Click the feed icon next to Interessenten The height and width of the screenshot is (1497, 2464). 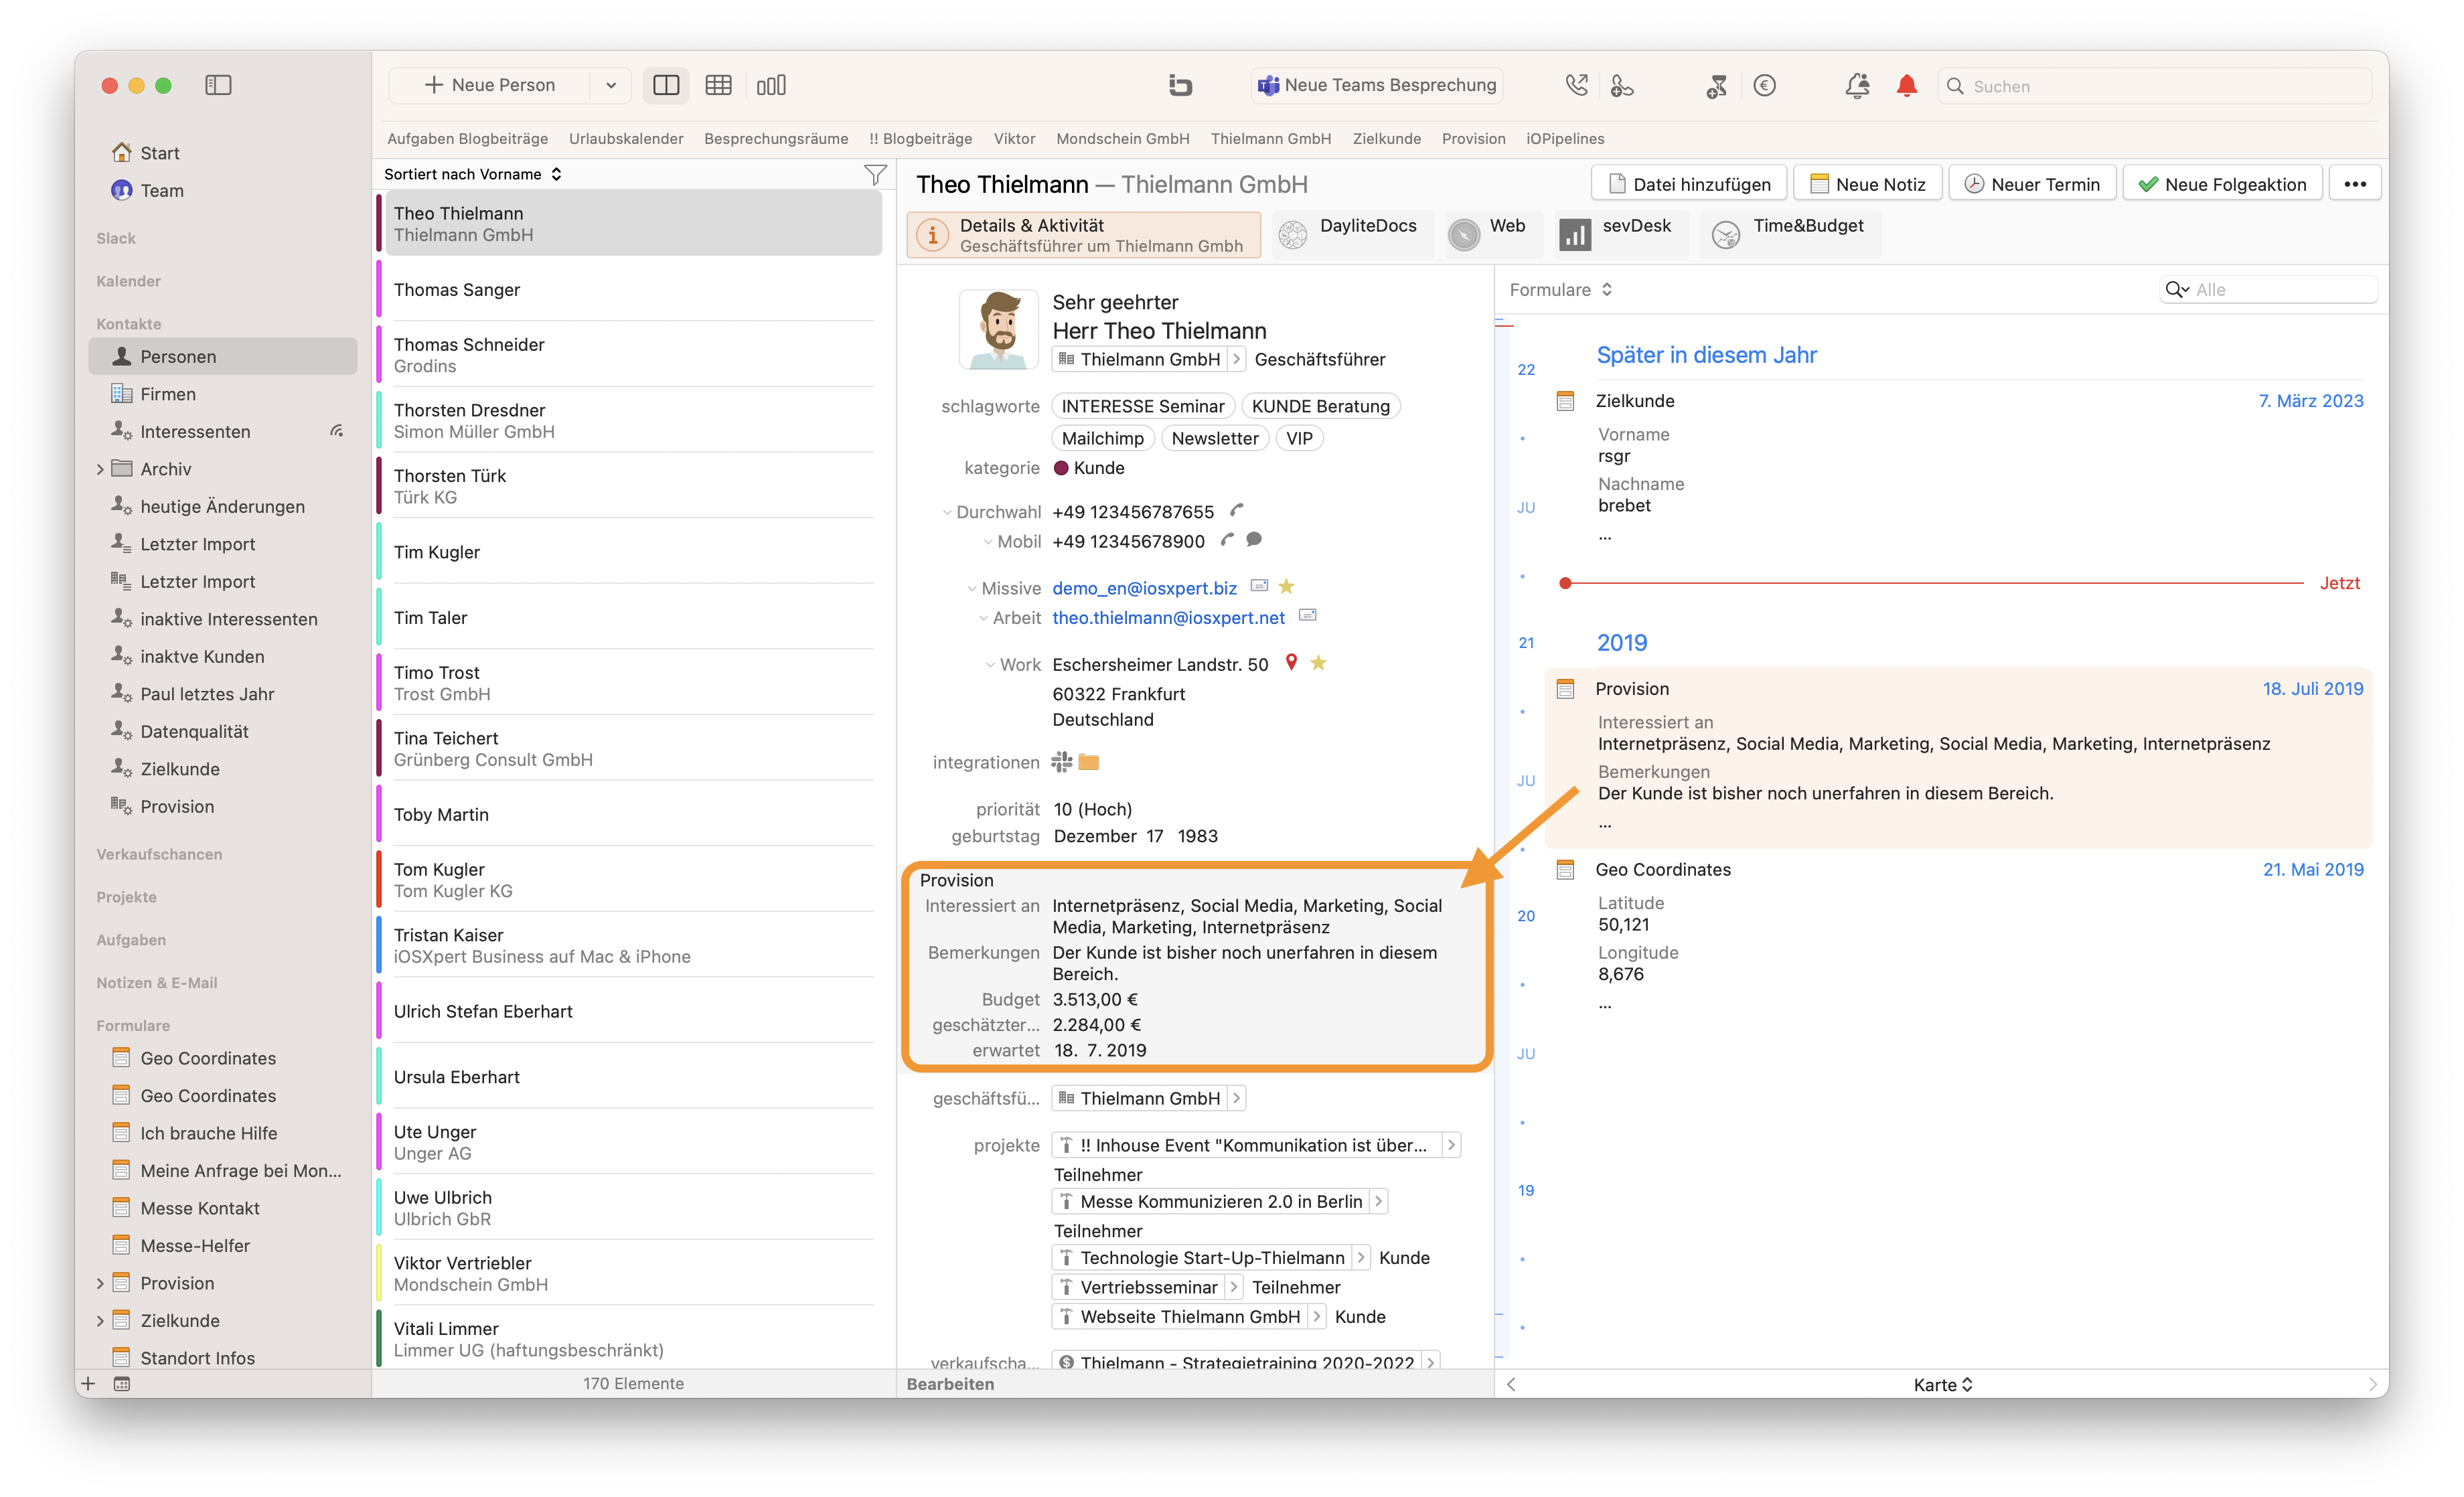pyautogui.click(x=337, y=431)
